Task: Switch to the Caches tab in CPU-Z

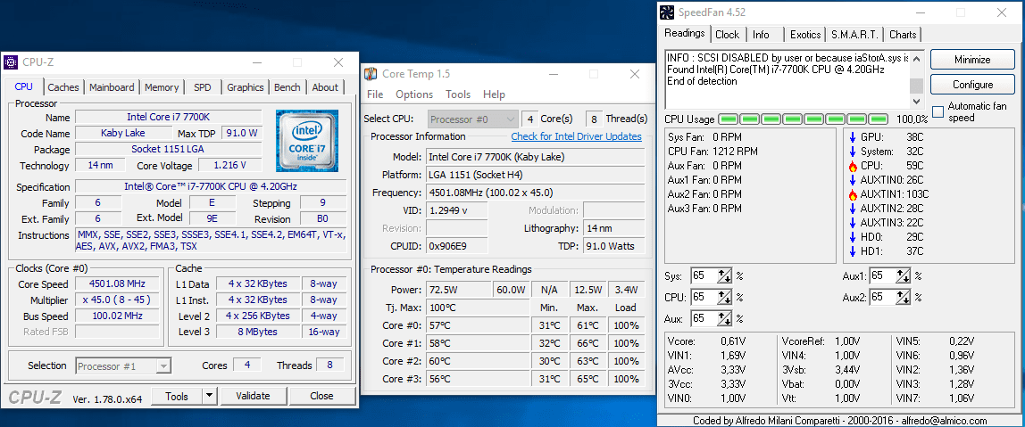Action: point(63,86)
